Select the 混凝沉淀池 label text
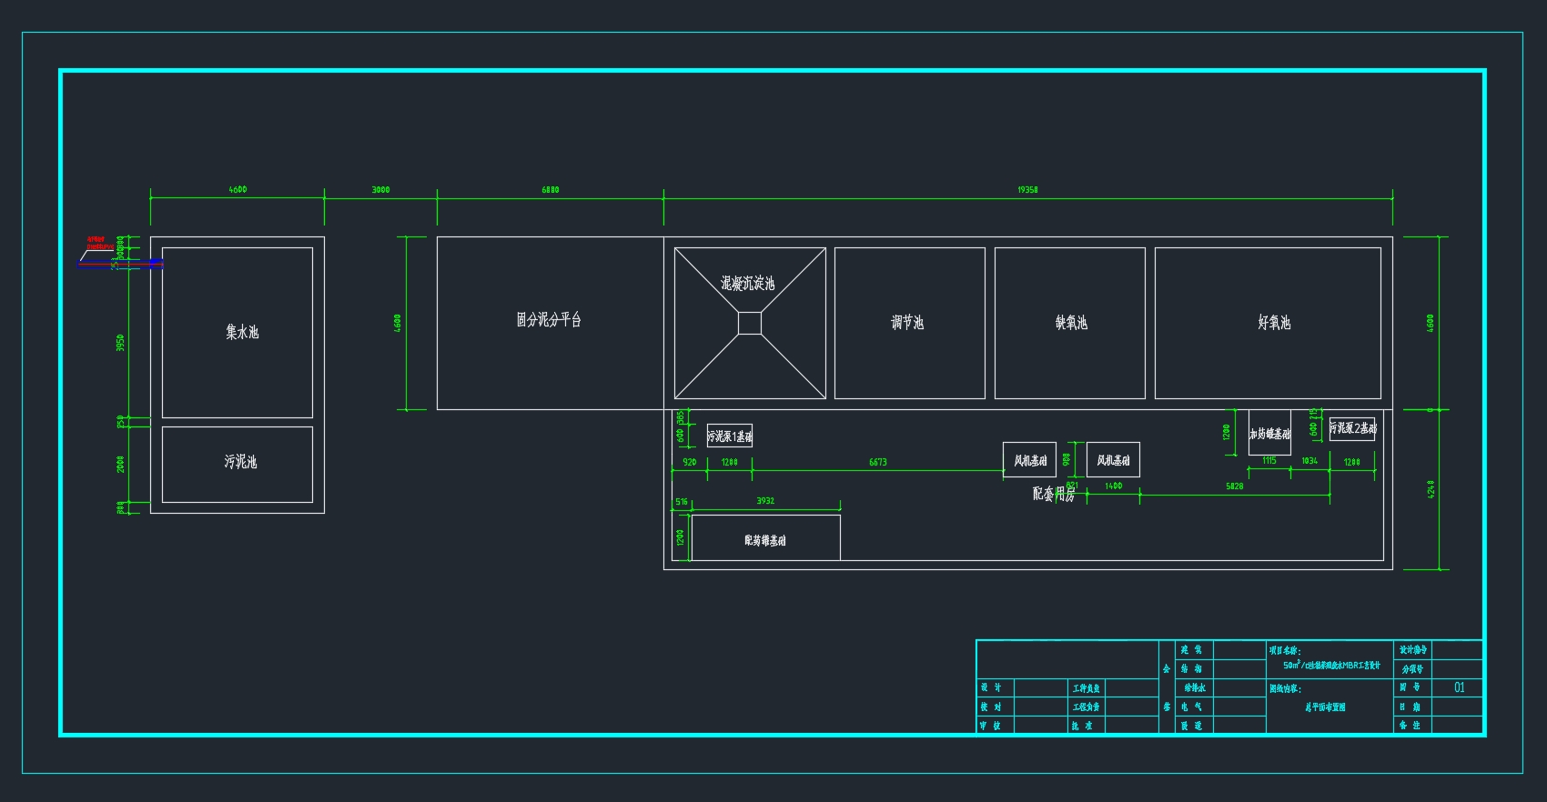1547x802 pixels. 748,284
